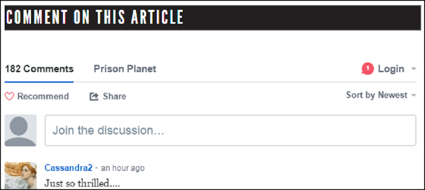
Task: Click the Login link
Action: point(391,69)
